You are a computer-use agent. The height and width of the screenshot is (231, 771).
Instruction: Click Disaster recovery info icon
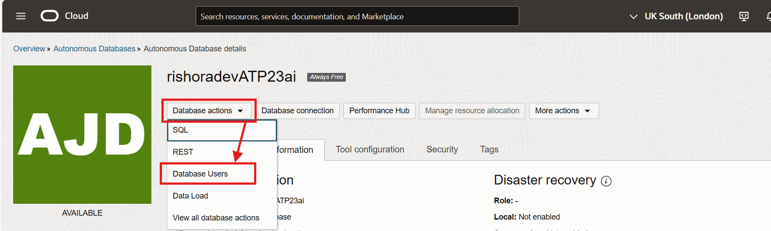(x=606, y=181)
